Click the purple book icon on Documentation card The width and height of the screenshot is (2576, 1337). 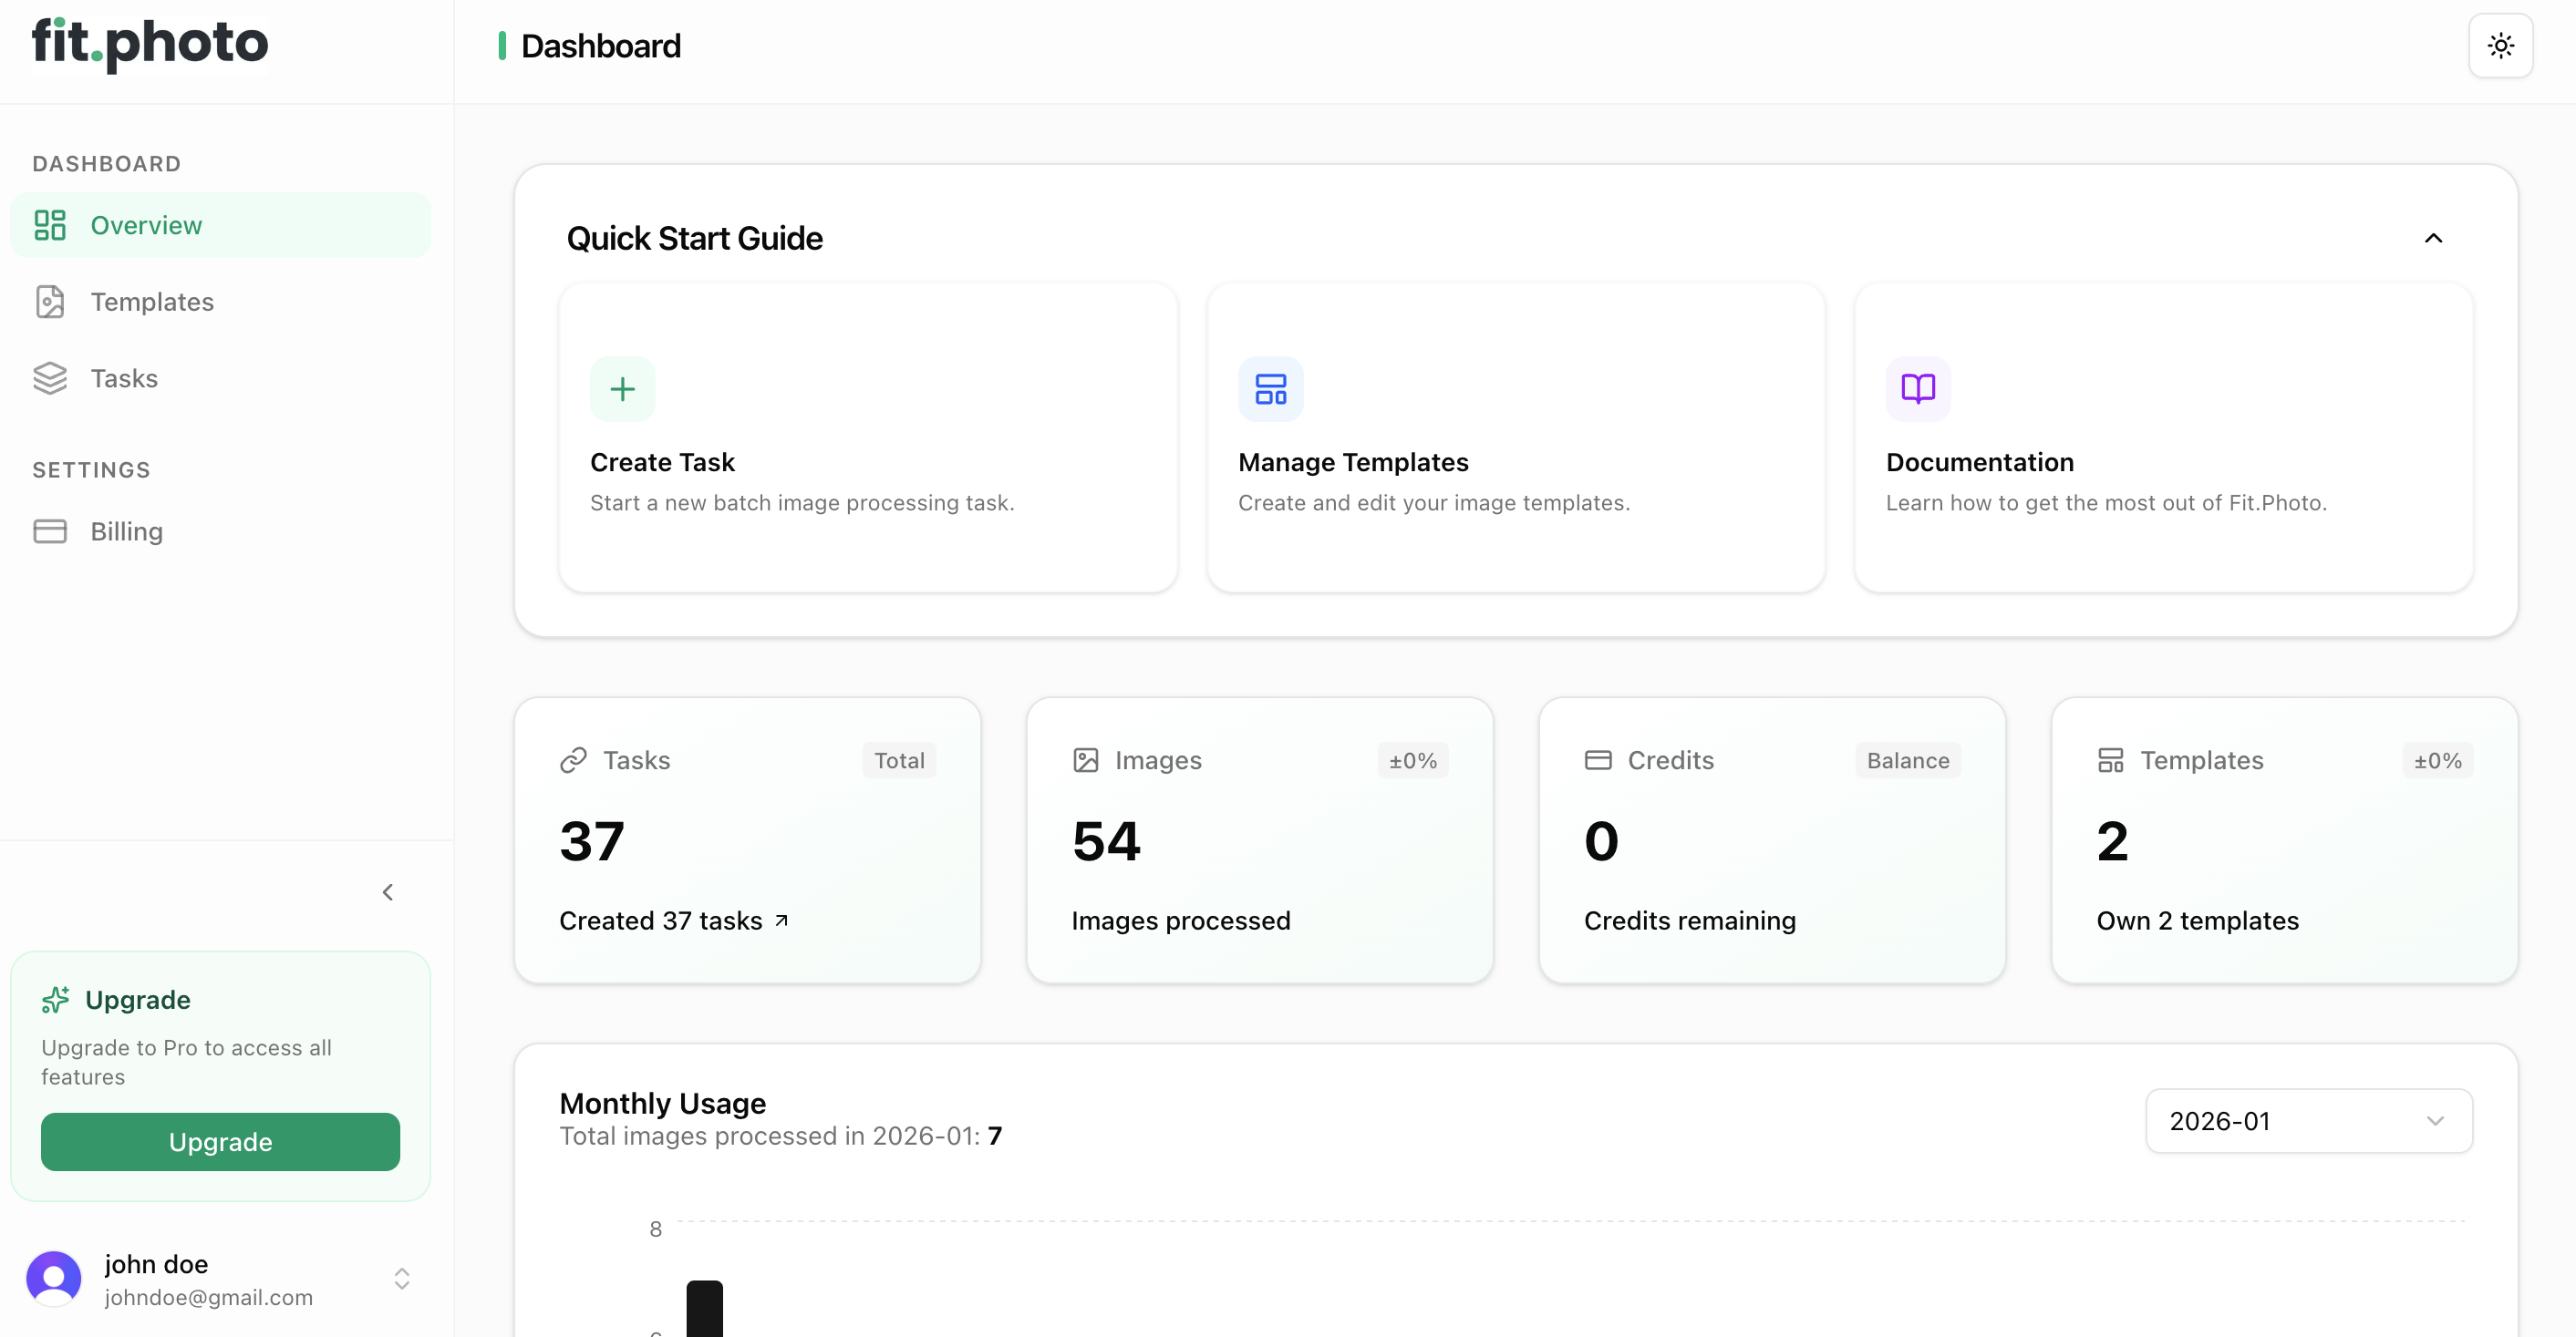point(1917,389)
